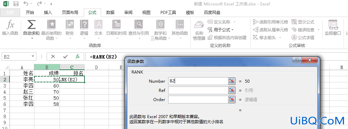Click Remove Arrows button
Viewport: 348px width, 129px height.
coord(265,37)
